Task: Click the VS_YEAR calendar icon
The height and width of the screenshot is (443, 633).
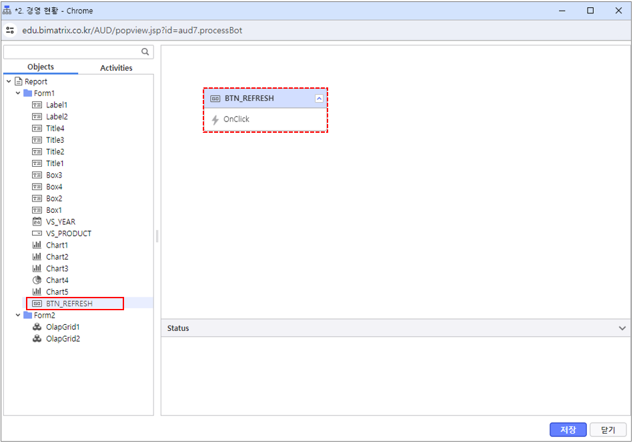Action: point(37,222)
